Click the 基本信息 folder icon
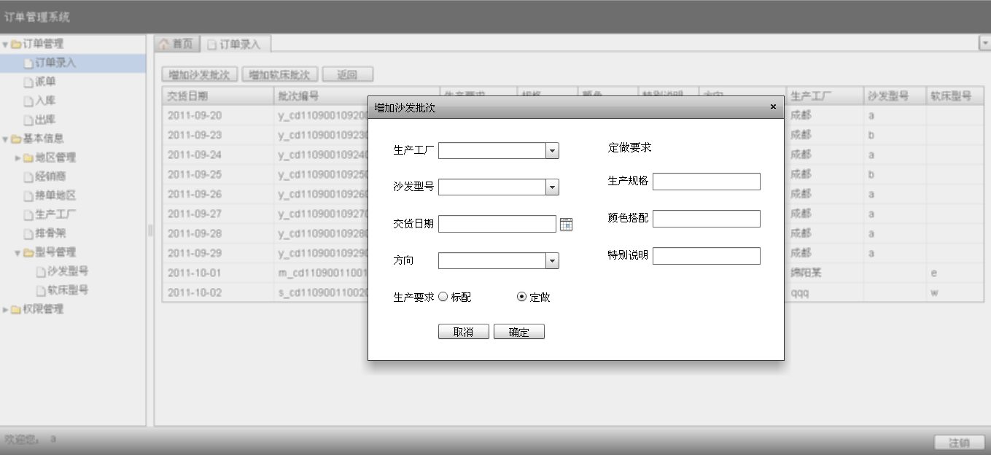Viewport: 991px width, 455px height. [x=16, y=139]
